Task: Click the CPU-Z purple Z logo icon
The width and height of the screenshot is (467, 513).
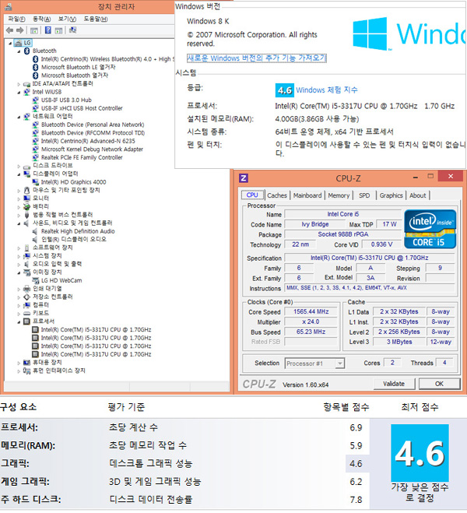Action: tap(244, 178)
